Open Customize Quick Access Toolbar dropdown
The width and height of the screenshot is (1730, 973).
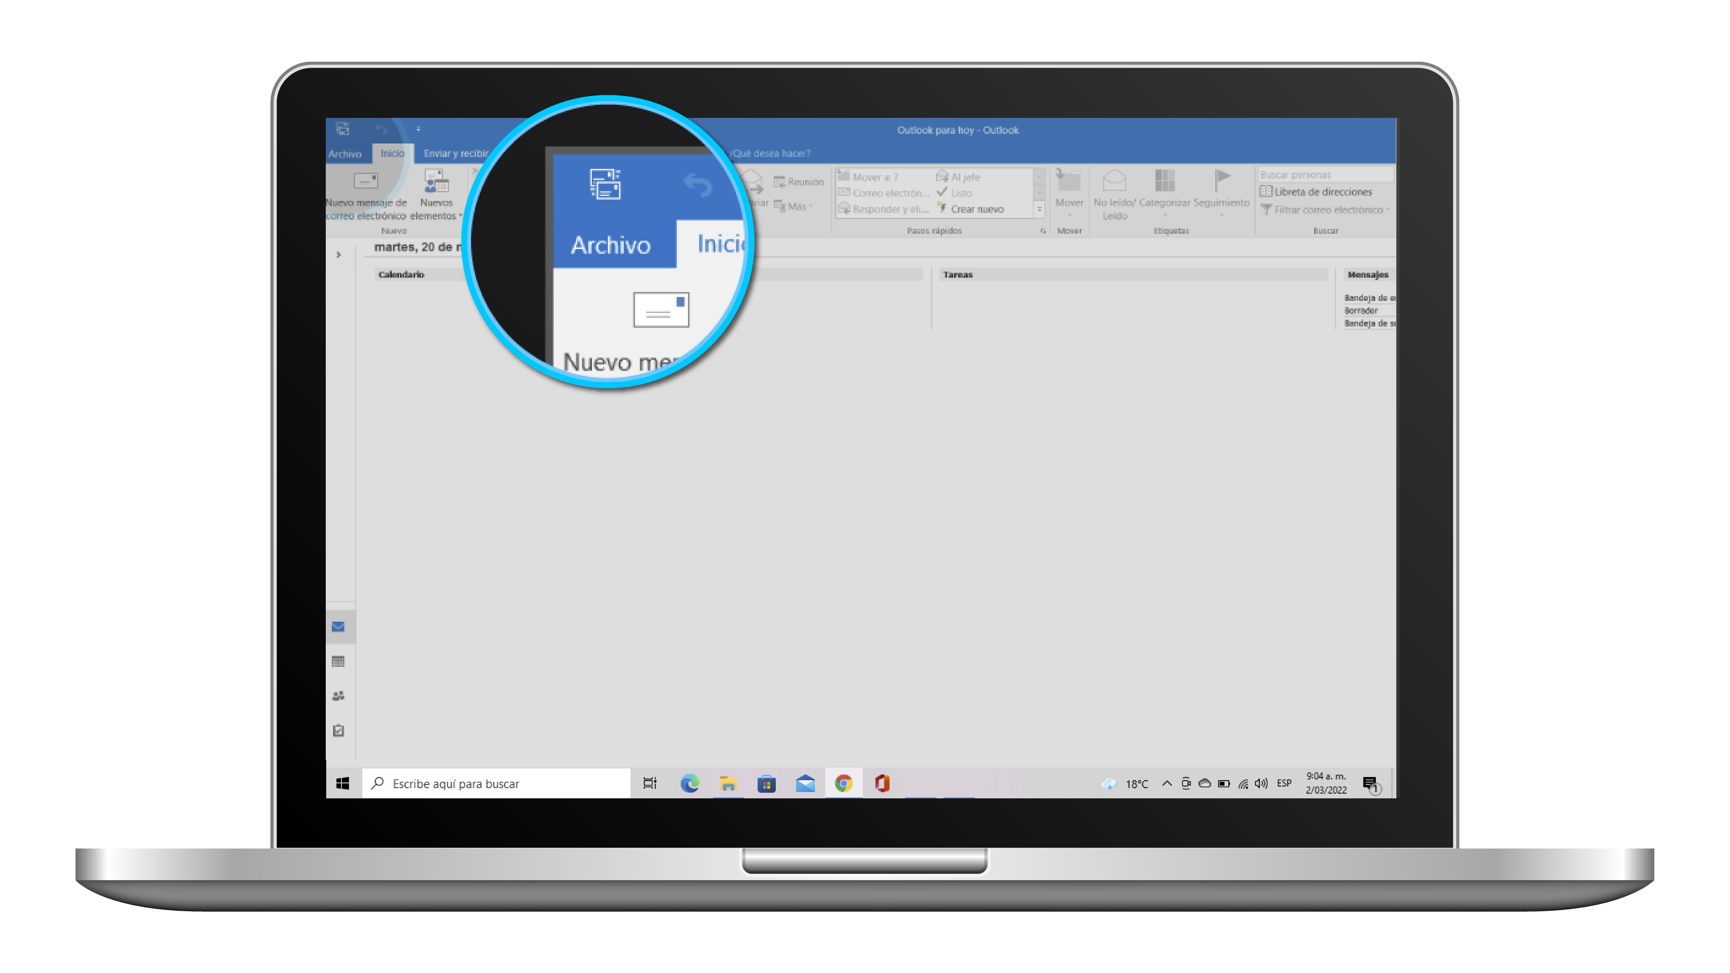tap(418, 129)
